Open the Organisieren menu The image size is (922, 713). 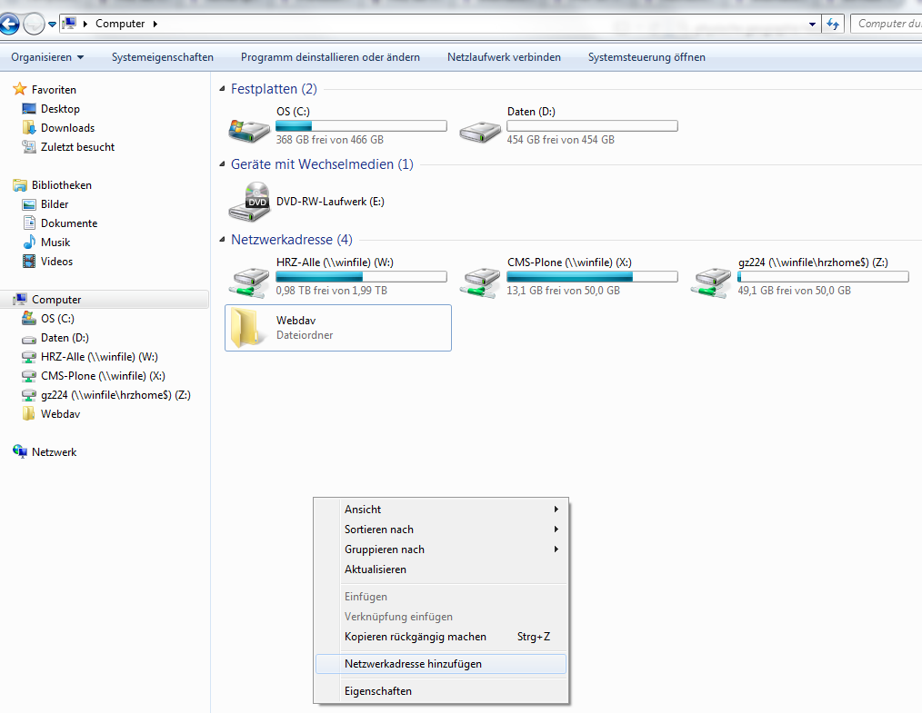[47, 57]
